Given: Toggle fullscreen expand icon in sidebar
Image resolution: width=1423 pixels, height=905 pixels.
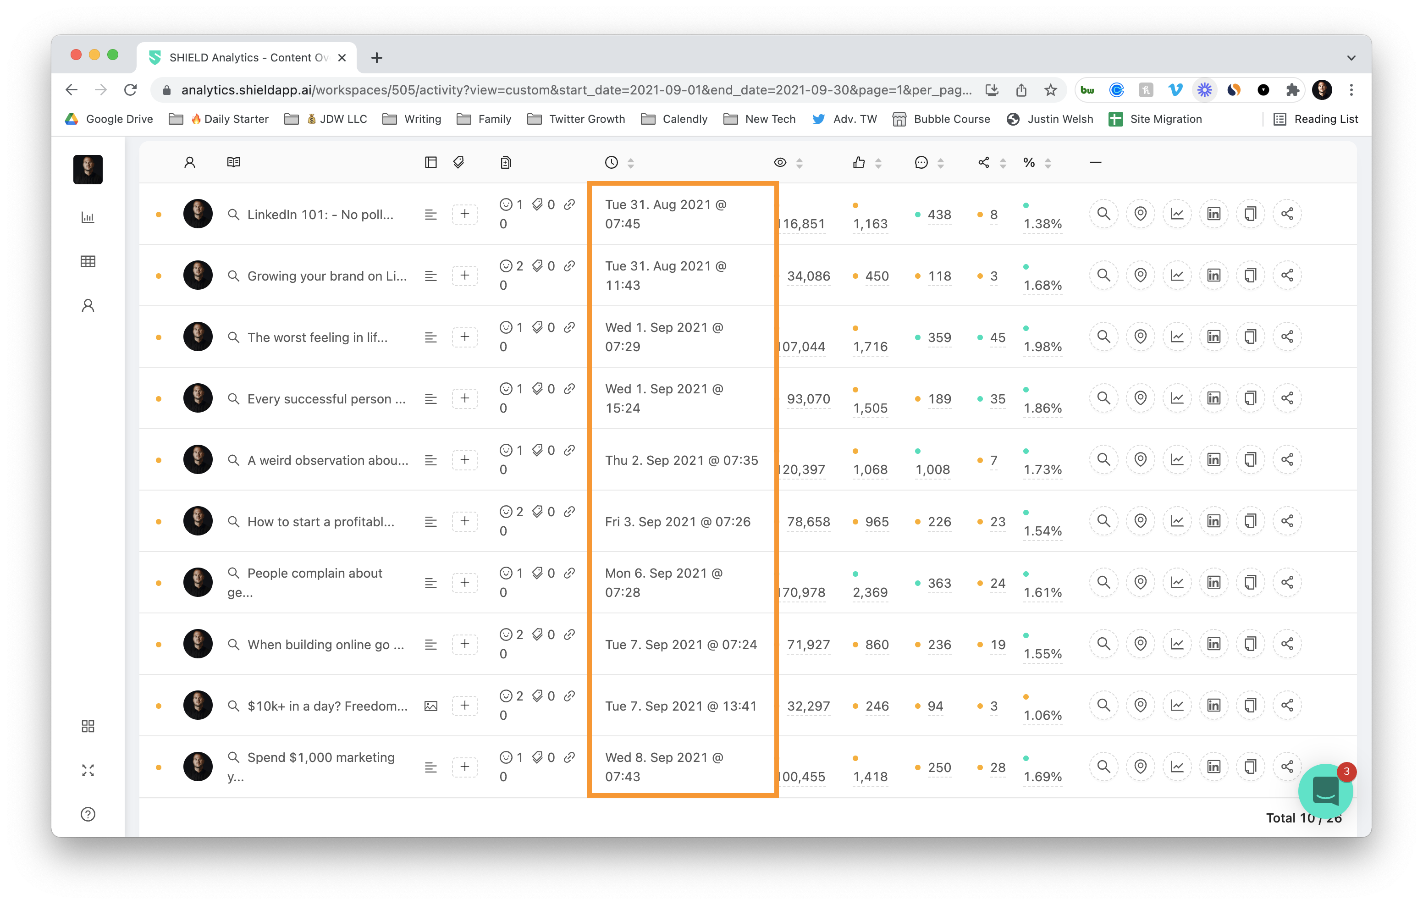Looking at the screenshot, I should pos(88,770).
